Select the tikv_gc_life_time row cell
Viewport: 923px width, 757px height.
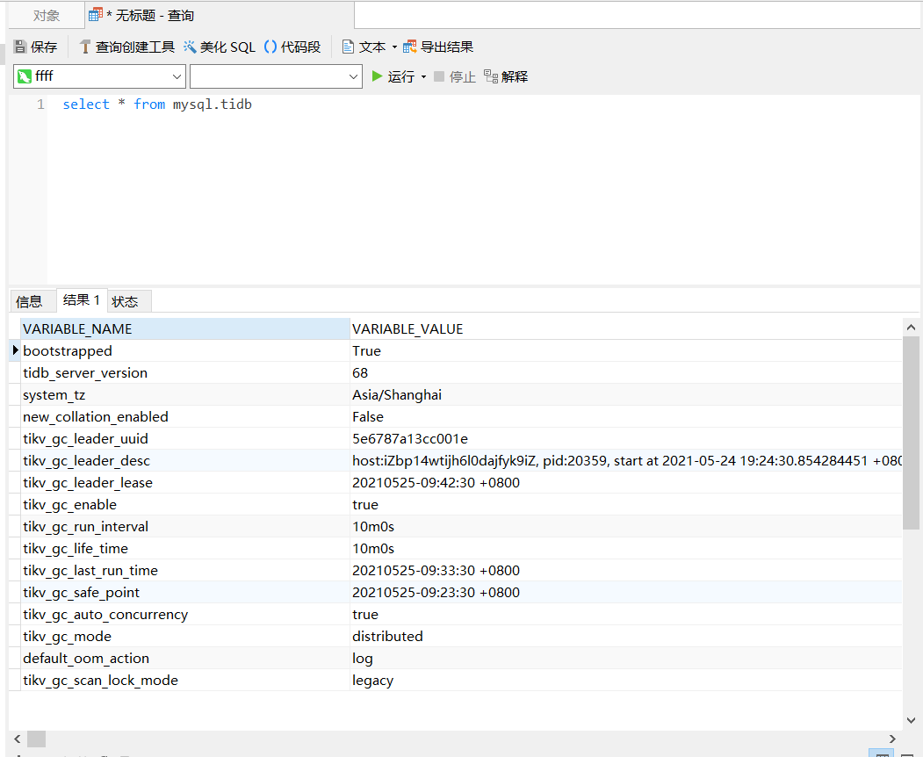click(76, 549)
